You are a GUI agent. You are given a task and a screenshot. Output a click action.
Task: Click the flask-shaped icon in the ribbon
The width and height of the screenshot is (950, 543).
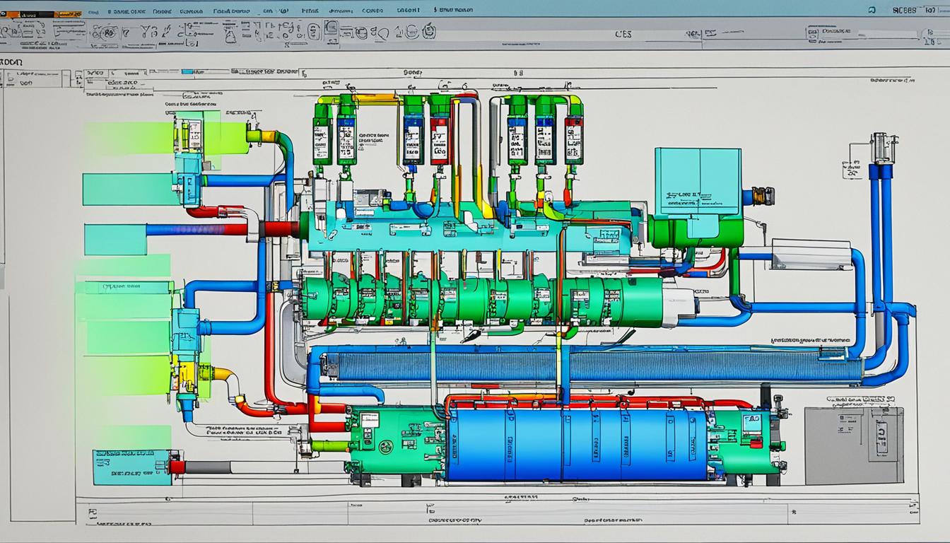pos(230,35)
